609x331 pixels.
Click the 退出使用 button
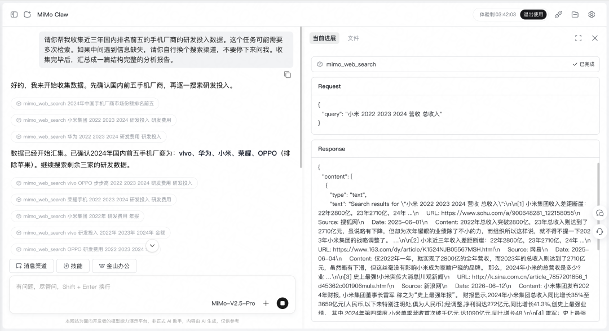coord(533,14)
